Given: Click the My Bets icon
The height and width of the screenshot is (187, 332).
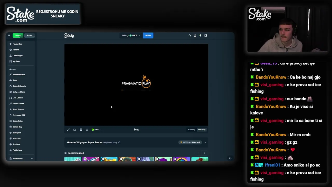Looking at the screenshot, I should (x=10, y=61).
